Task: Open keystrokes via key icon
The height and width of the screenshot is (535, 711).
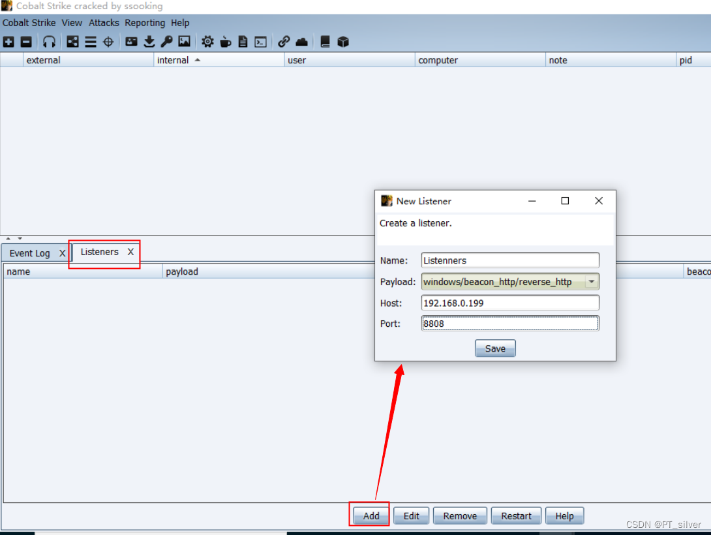Action: [x=166, y=42]
